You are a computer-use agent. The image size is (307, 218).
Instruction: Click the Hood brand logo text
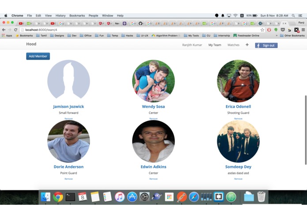[31, 44]
